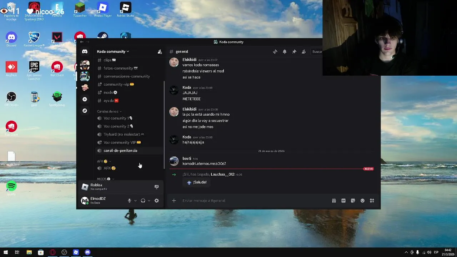Click the Buscar search box
Viewport: 457px width, 257px height.
[x=317, y=51]
